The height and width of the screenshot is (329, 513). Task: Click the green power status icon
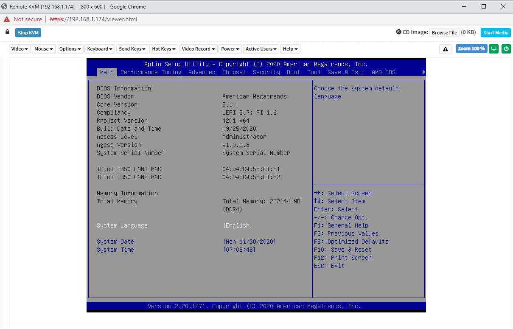pyautogui.click(x=506, y=49)
